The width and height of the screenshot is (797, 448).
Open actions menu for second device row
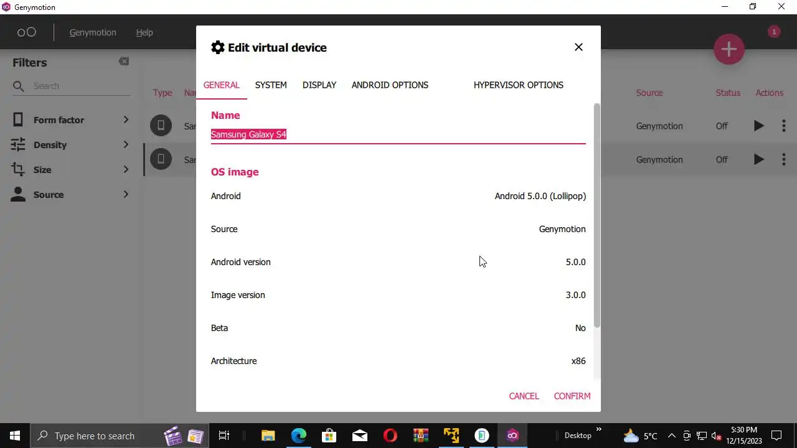pos(783,159)
